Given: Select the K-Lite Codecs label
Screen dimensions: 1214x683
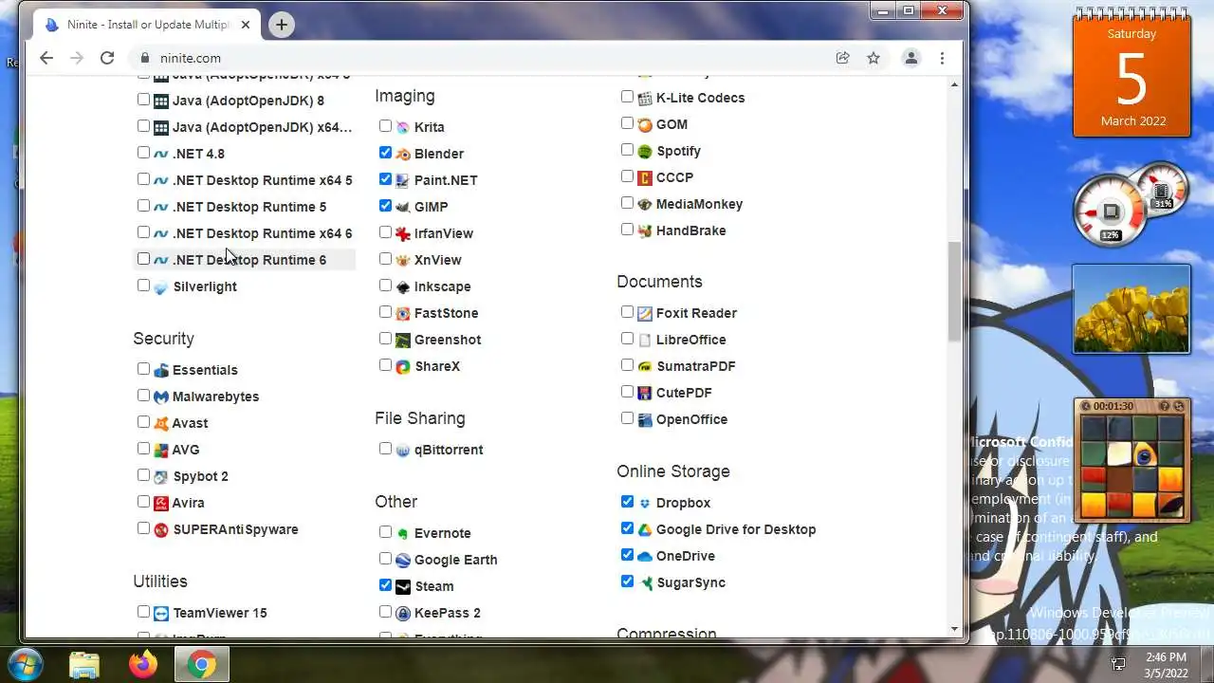Looking at the screenshot, I should tap(700, 98).
